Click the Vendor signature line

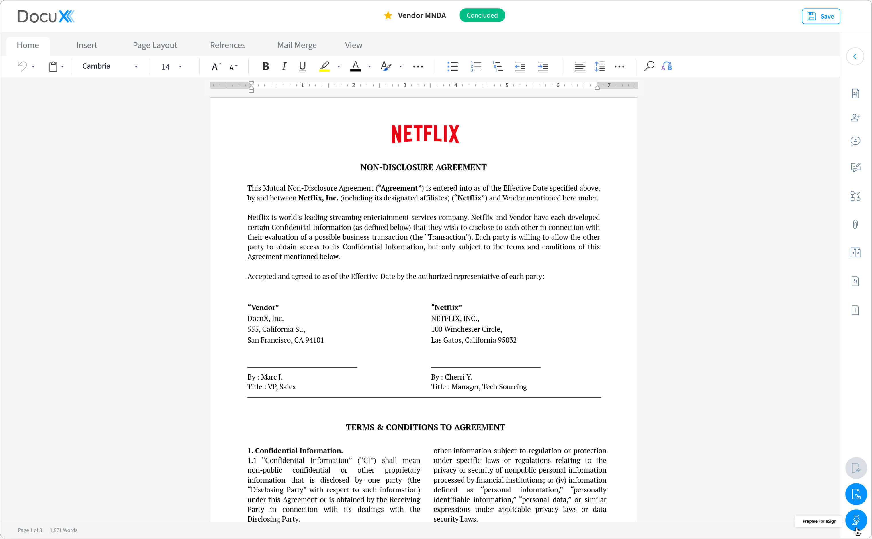[x=302, y=367]
